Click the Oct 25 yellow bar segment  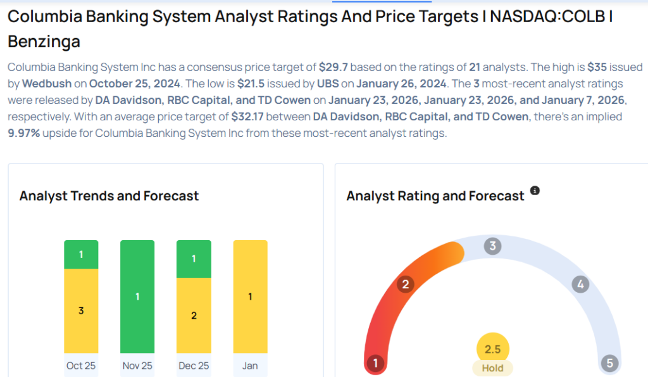[x=81, y=310]
